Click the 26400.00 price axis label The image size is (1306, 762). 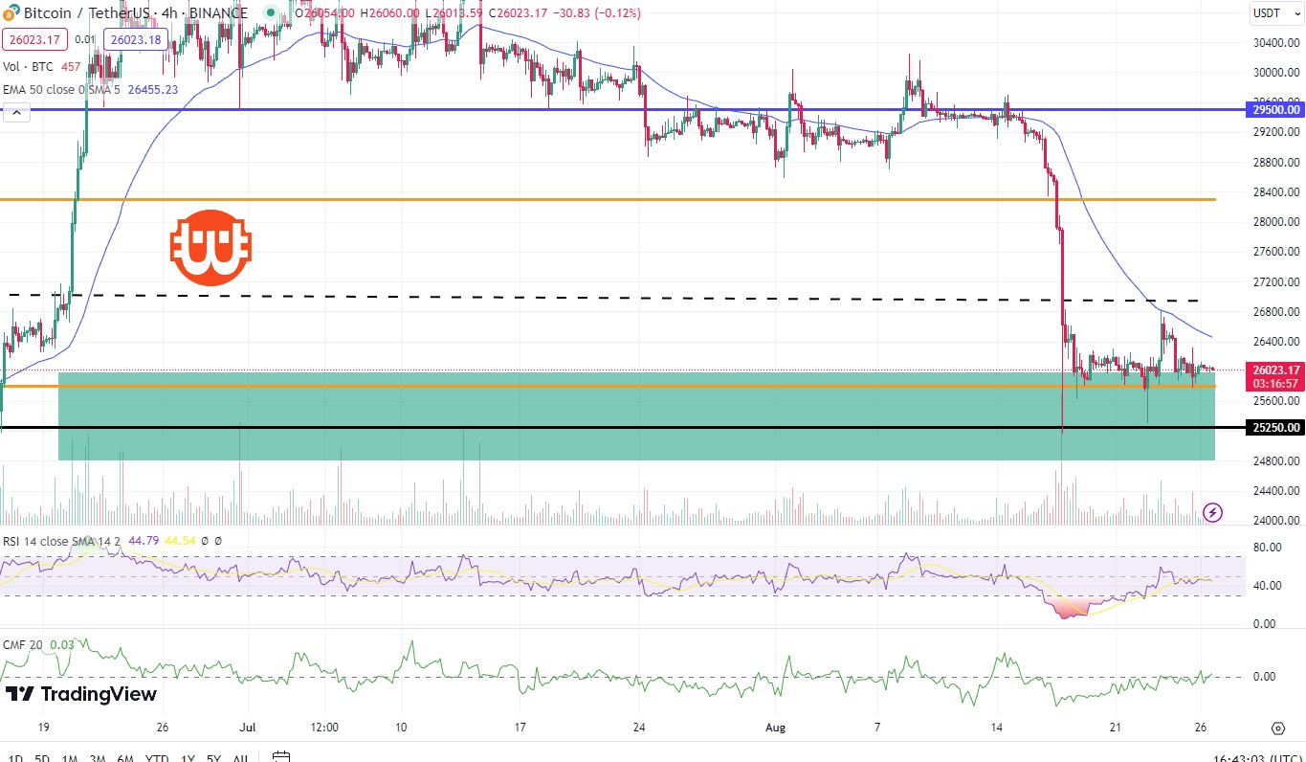click(x=1276, y=342)
